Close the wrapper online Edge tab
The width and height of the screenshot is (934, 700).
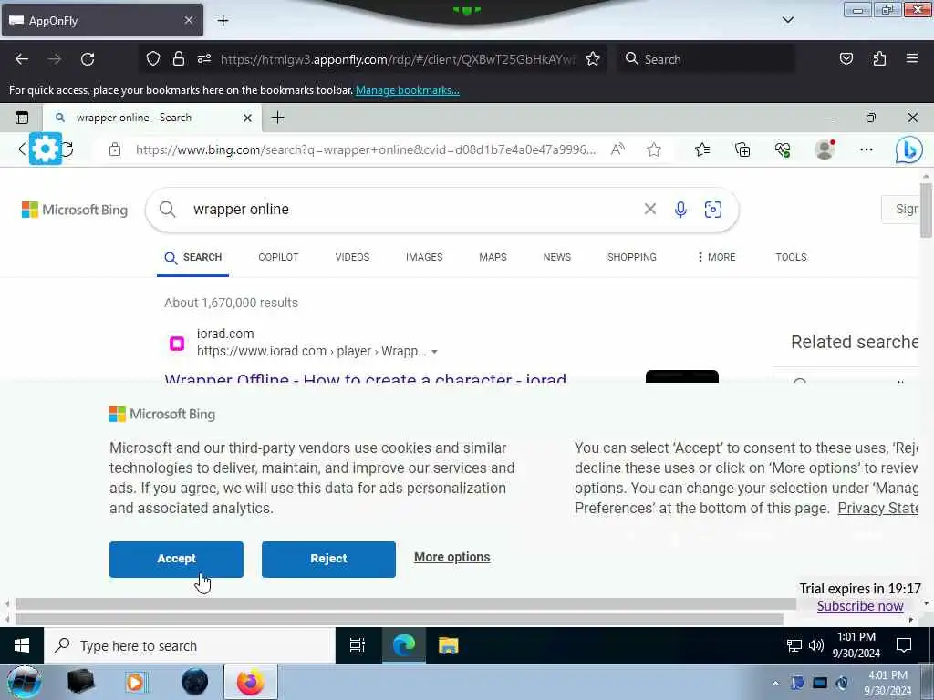click(x=248, y=118)
